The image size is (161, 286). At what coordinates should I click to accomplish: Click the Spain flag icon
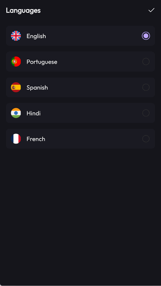coord(16,88)
